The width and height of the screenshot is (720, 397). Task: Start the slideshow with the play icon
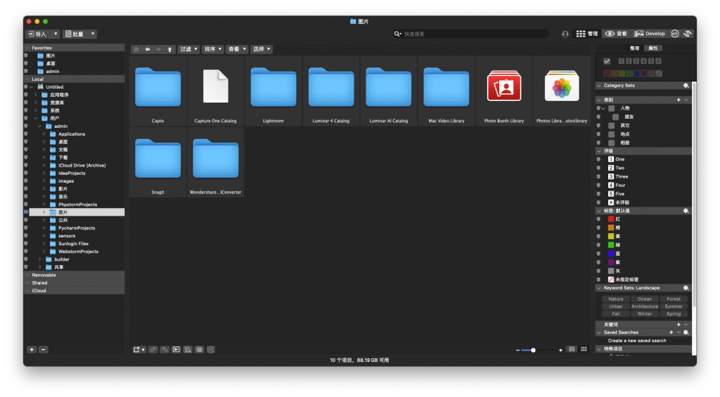176,350
